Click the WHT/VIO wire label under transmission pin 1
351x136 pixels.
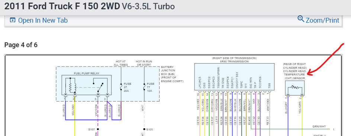[267, 105]
